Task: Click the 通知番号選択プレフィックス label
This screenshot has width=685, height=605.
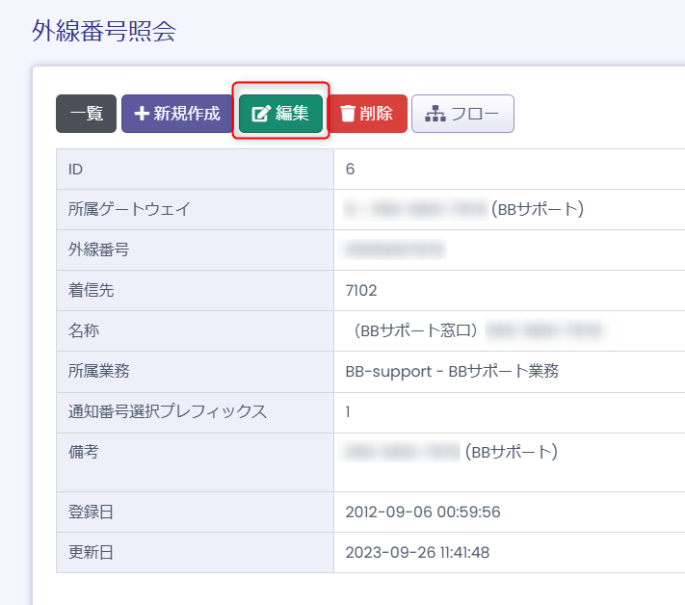Action: click(x=167, y=411)
